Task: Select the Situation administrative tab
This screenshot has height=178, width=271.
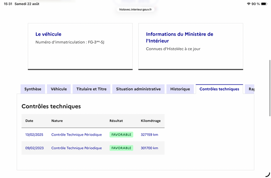Action: point(138,89)
